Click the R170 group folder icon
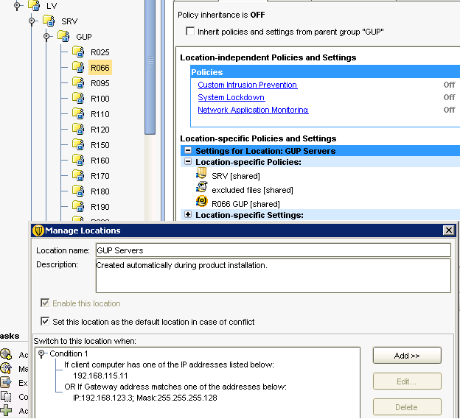Image resolution: width=460 pixels, height=419 pixels. click(x=78, y=175)
